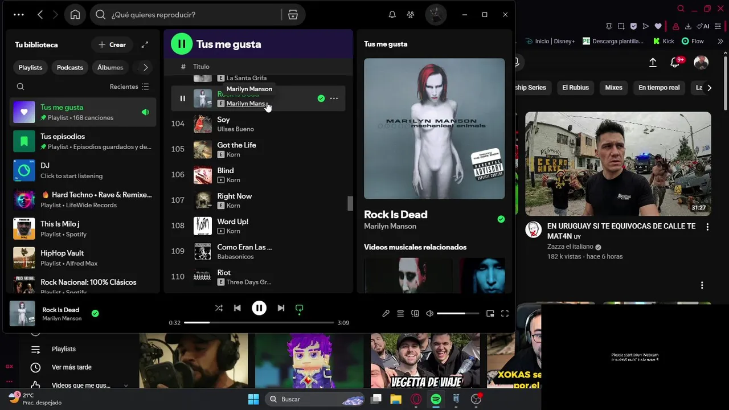Screen dimensions: 729x410
Task: Click YouTube upload arrow icon
Action: [653, 62]
